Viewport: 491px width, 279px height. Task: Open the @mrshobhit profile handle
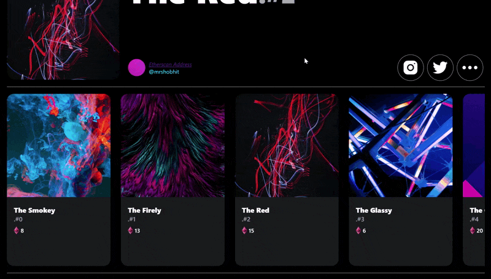click(164, 72)
